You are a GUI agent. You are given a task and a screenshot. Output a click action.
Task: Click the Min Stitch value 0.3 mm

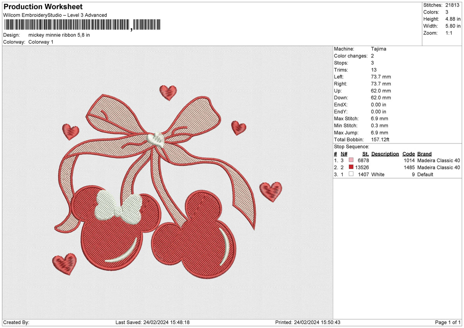[x=379, y=125]
